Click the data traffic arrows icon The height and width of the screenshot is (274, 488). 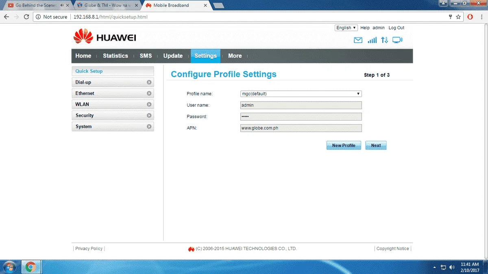(384, 40)
